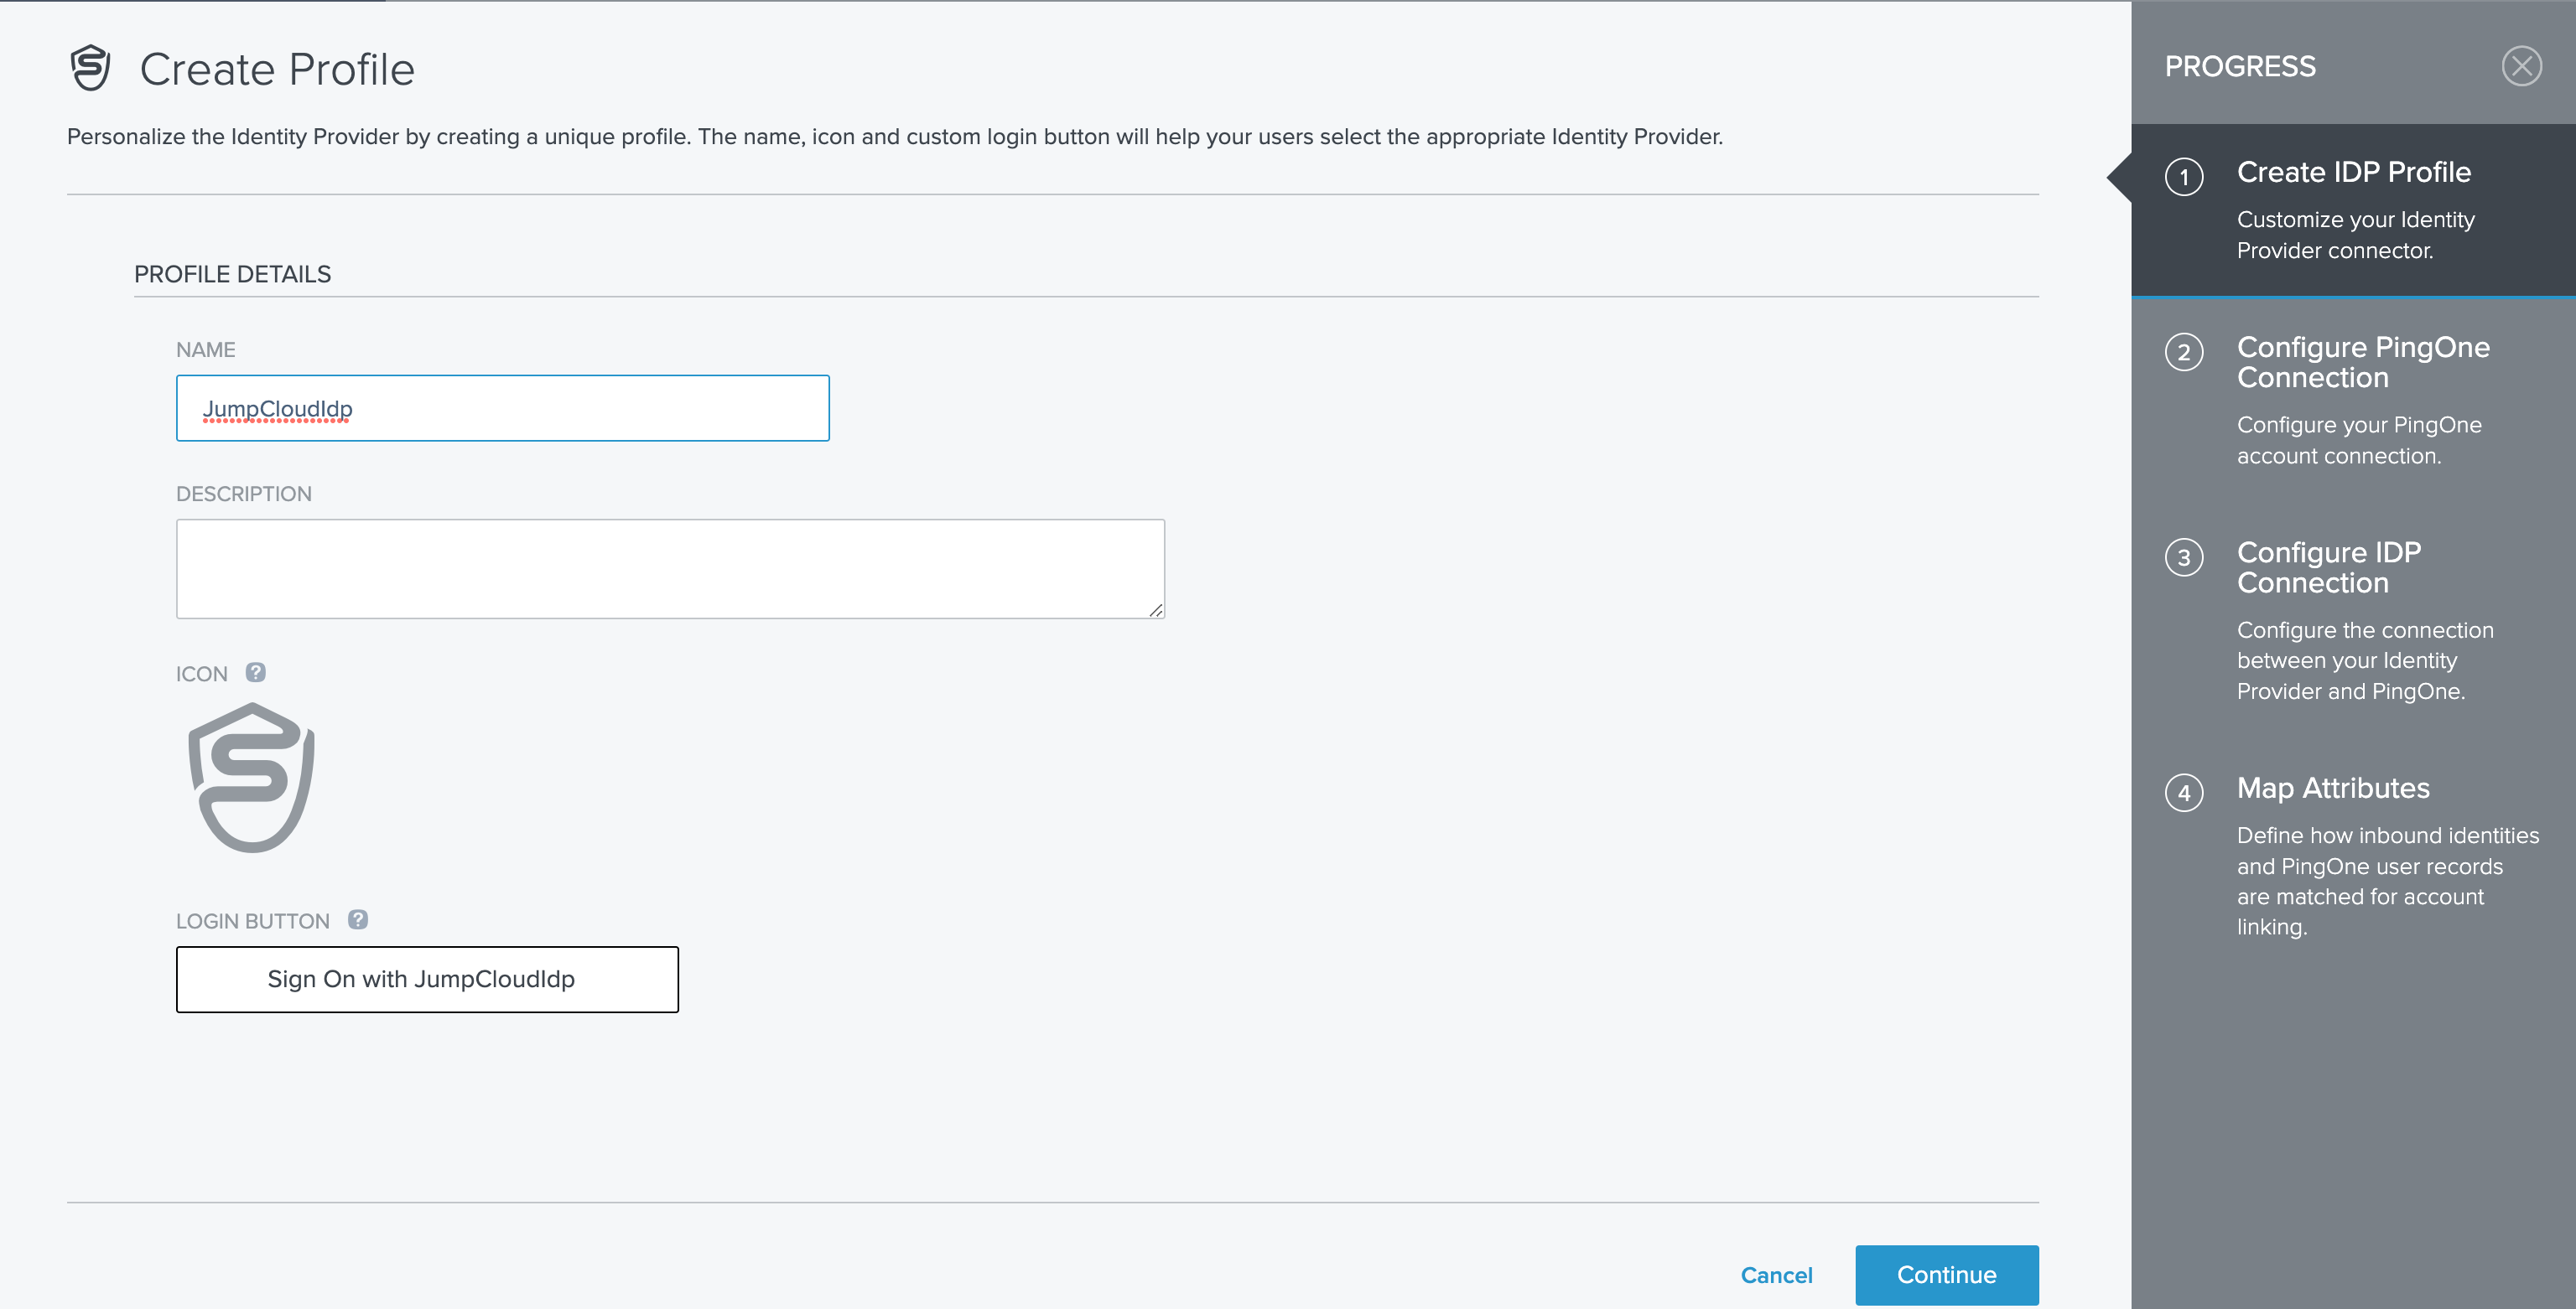The height and width of the screenshot is (1309, 2576).
Task: Jump to the Map Attributes step
Action: (2332, 788)
